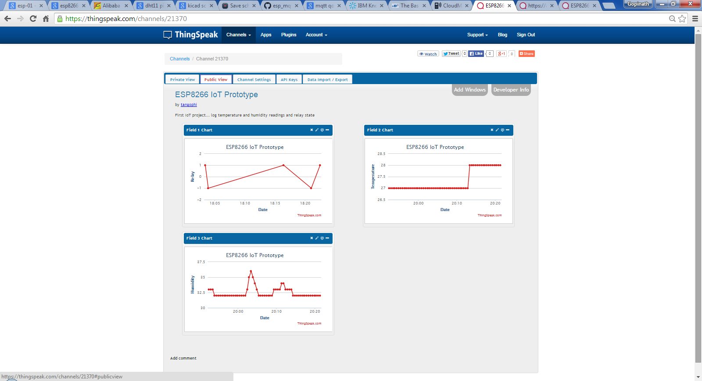Screen dimensions: 702x381
Task: Open the Field 2 Chart comment icon
Action: [502, 130]
